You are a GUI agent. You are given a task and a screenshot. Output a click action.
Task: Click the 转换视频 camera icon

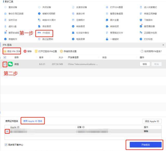coord(107,26)
